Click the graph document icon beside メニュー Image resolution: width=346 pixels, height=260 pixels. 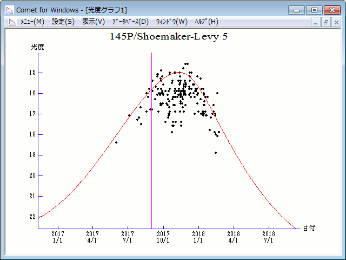pos(11,22)
